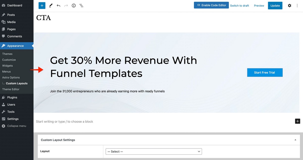The image size is (303, 160).
Task: Collapse the Custom Layout Settings panel
Action: (295, 140)
